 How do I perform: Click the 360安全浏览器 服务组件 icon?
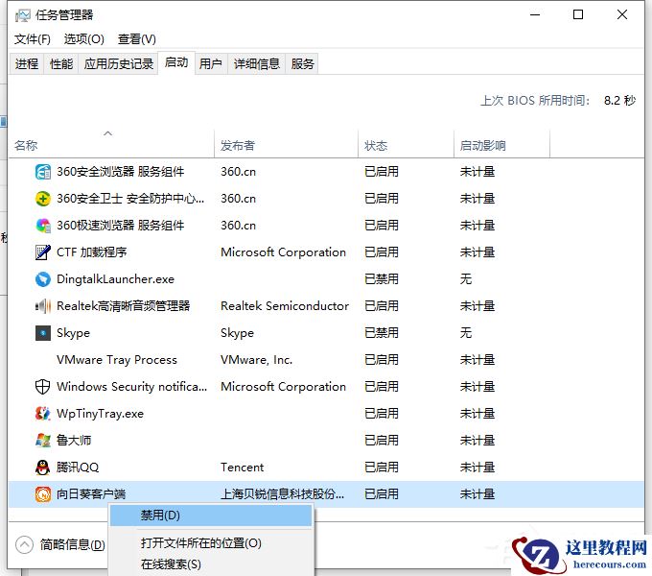point(43,172)
